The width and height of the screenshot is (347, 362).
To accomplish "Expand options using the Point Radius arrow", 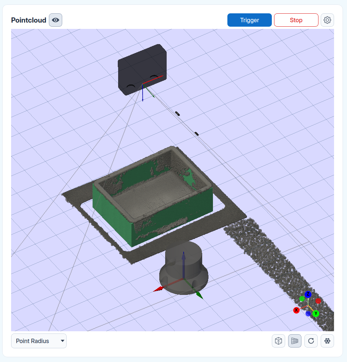I will tap(62, 341).
